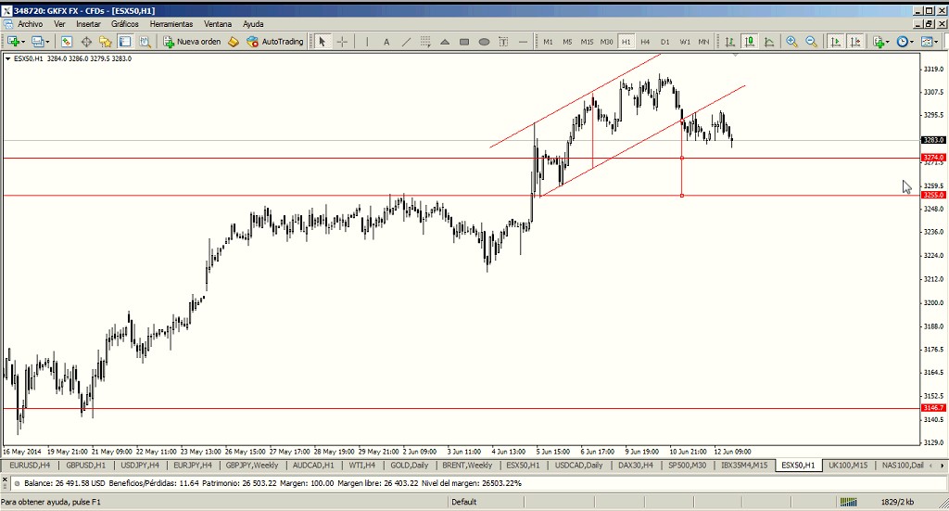This screenshot has width=949, height=511.
Task: Open the Market Watch window icon
Action: 67,41
